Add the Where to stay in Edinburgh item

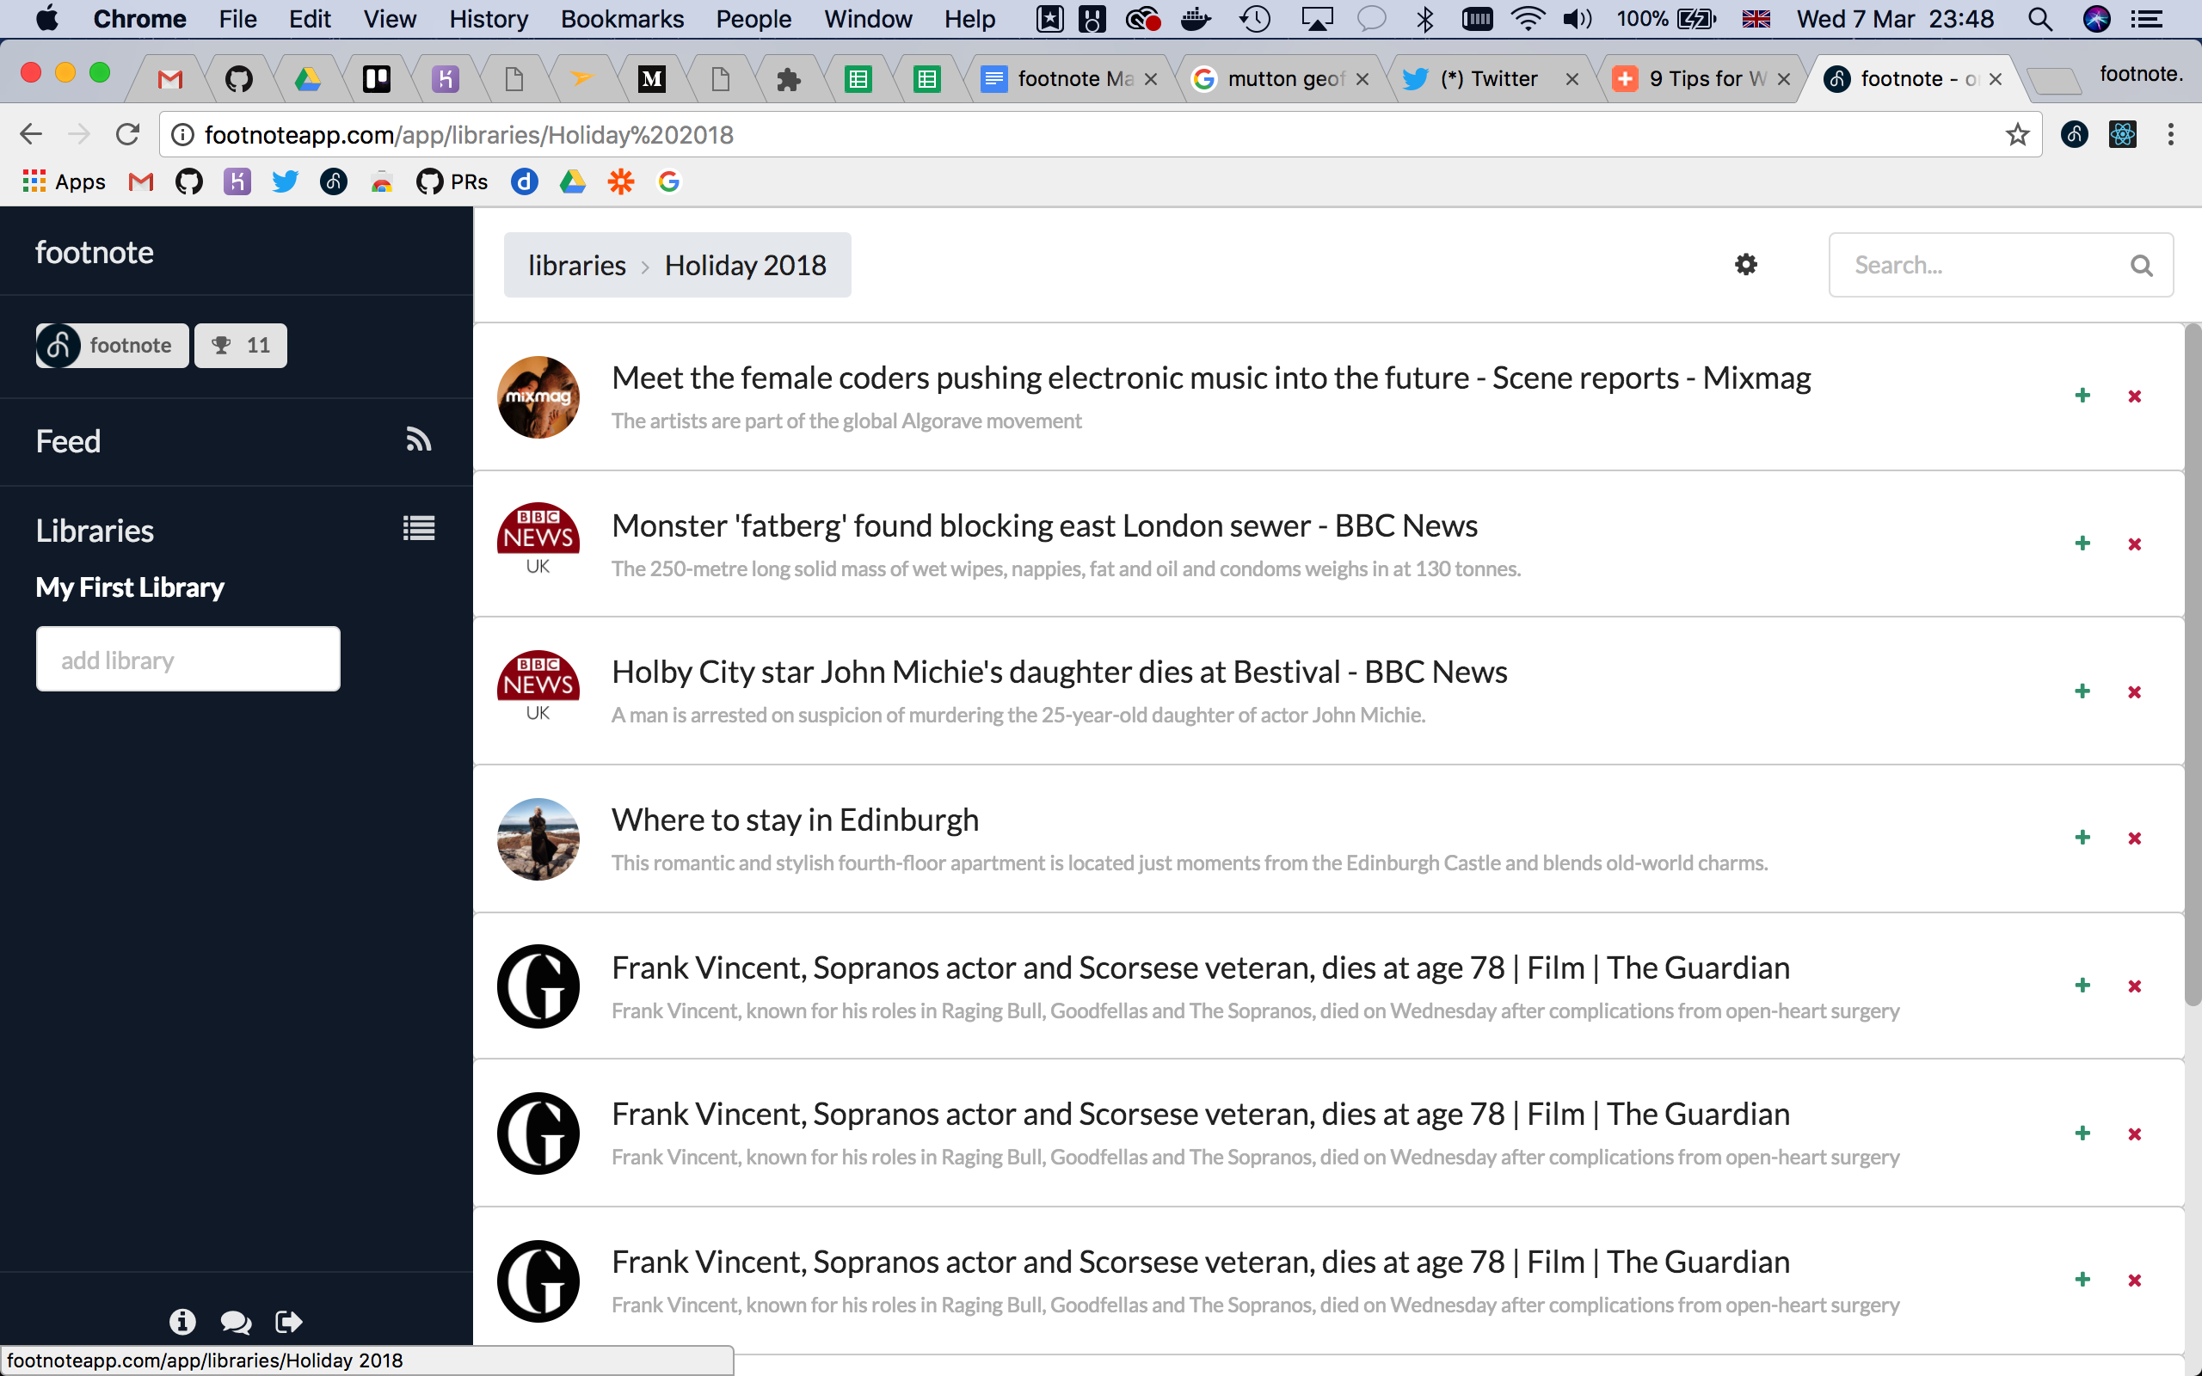(x=2082, y=838)
